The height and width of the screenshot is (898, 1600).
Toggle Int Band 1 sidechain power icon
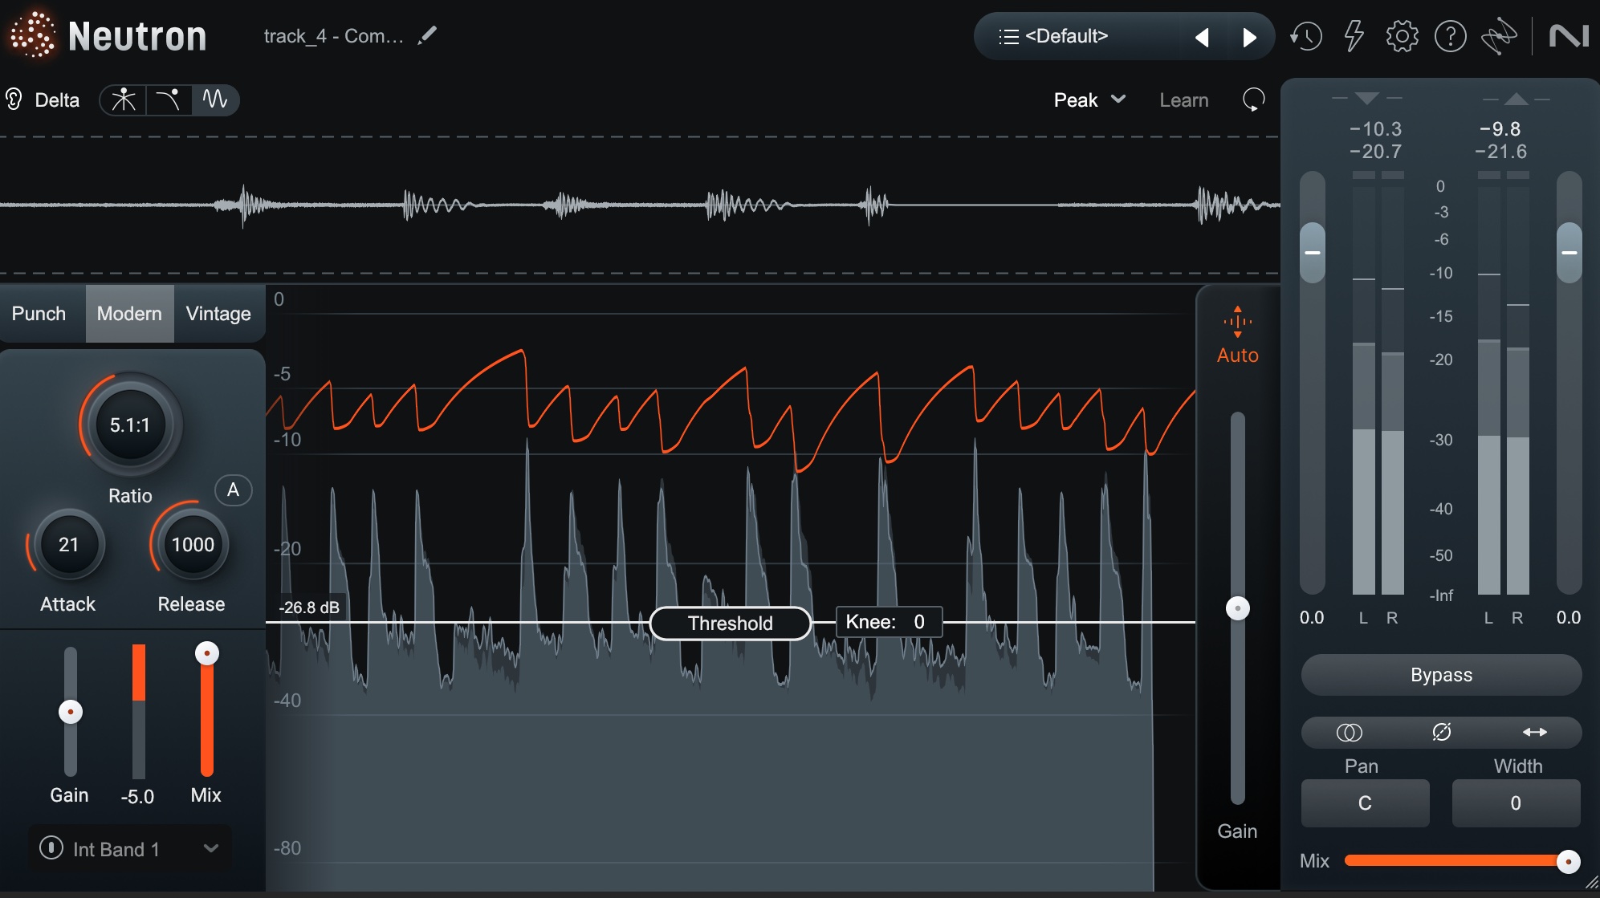click(51, 847)
